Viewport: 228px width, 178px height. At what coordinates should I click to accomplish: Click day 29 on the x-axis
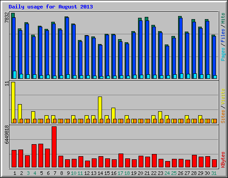(200, 173)
